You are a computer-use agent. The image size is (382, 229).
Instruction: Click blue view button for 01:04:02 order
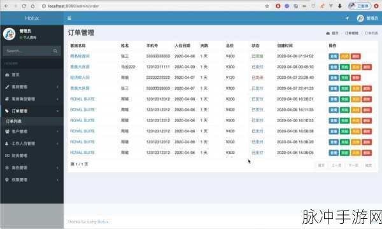(334, 56)
